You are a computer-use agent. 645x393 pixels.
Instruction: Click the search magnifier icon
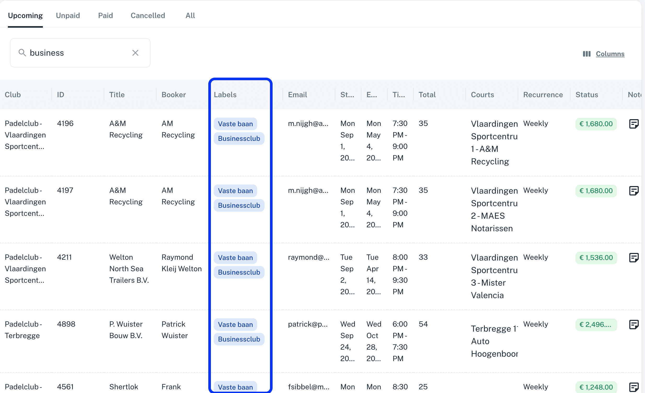(22, 53)
